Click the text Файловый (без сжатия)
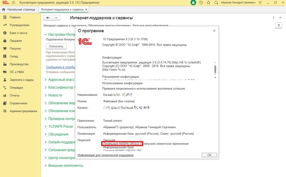Viewport: 286px width, 177px height. [x=119, y=101]
